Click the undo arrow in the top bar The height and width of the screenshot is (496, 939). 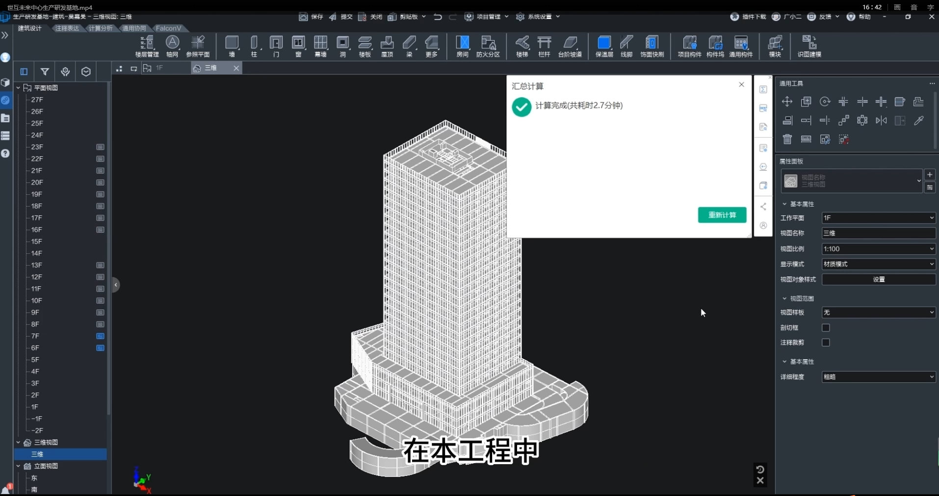click(x=437, y=17)
